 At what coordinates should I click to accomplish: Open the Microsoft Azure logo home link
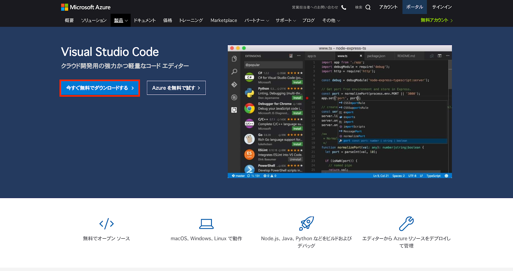tap(86, 7)
